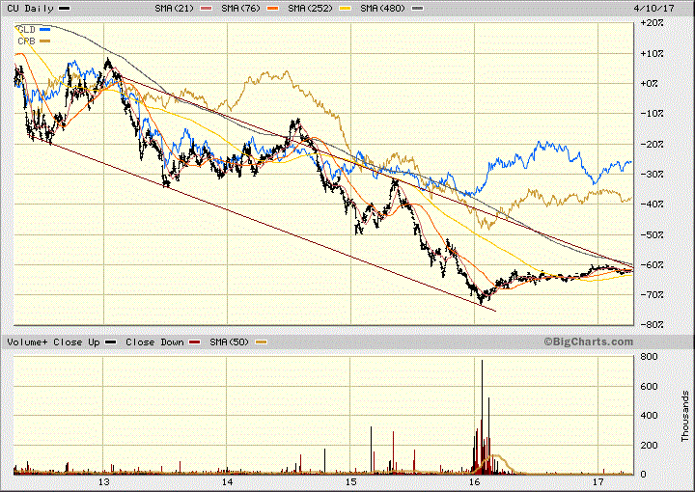The image size is (695, 492).
Task: Click the year 16 axis label
Action: (x=475, y=482)
